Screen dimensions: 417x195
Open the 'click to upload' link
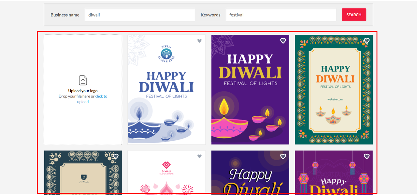[92, 99]
